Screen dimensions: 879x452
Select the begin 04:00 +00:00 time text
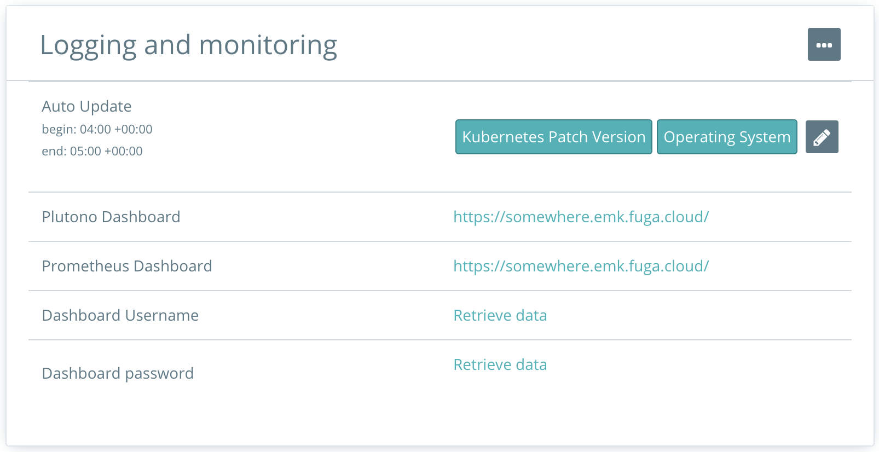(x=97, y=130)
